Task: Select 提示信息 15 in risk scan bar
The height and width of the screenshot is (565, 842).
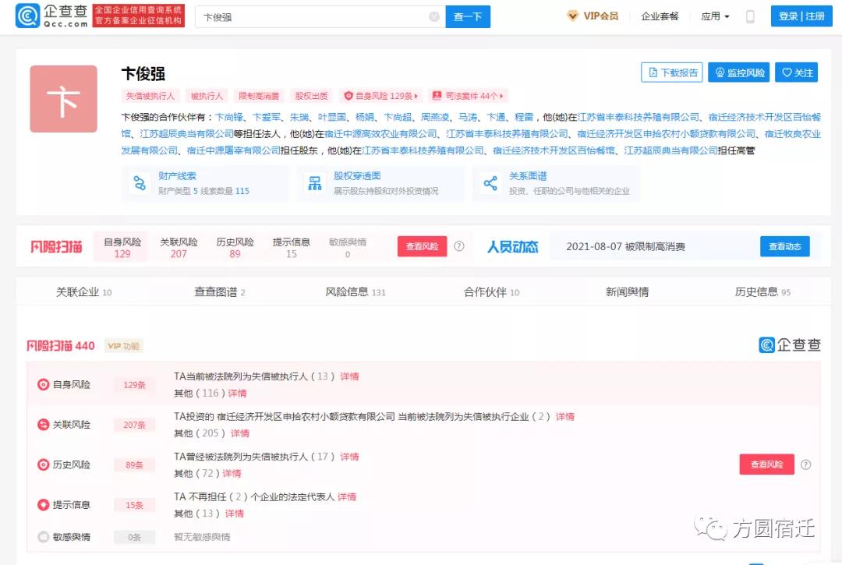Action: (x=292, y=247)
